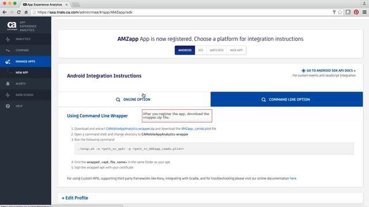Viewport: 369px width, 207px height.
Task: Close the App Experience Analytics browser tab
Action: [x=66, y=5]
